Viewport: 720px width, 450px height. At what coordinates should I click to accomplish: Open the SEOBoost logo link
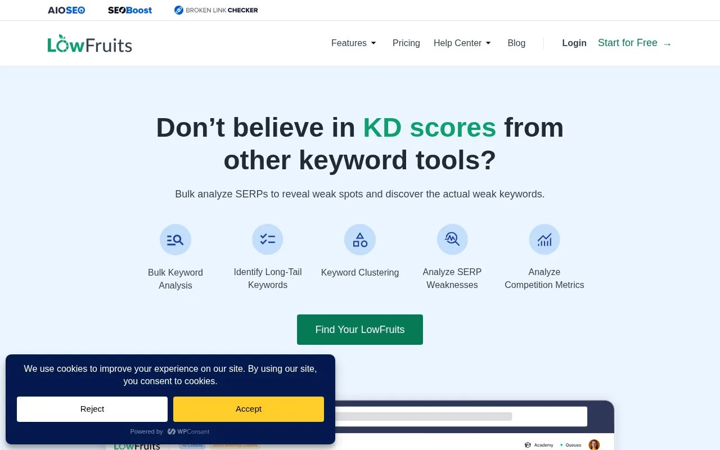tap(130, 10)
